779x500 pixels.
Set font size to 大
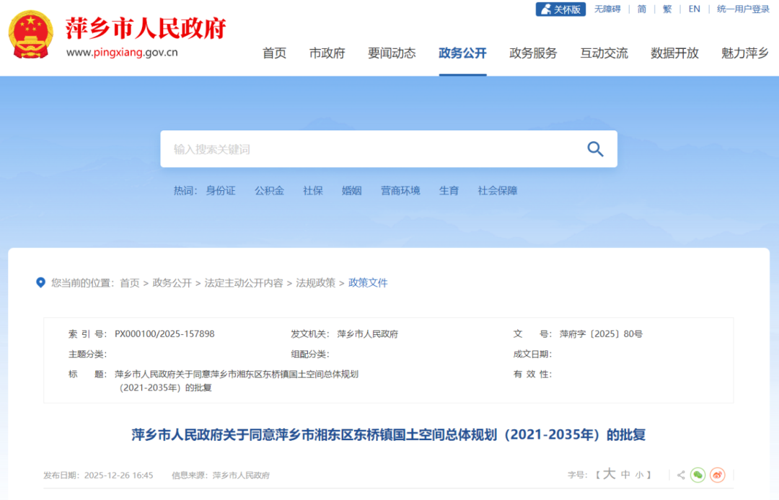(x=609, y=474)
